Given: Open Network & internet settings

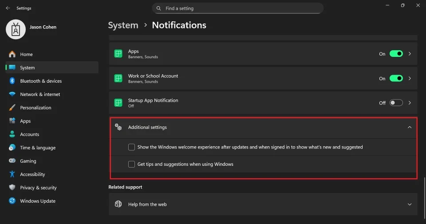Looking at the screenshot, I should pos(52,94).
